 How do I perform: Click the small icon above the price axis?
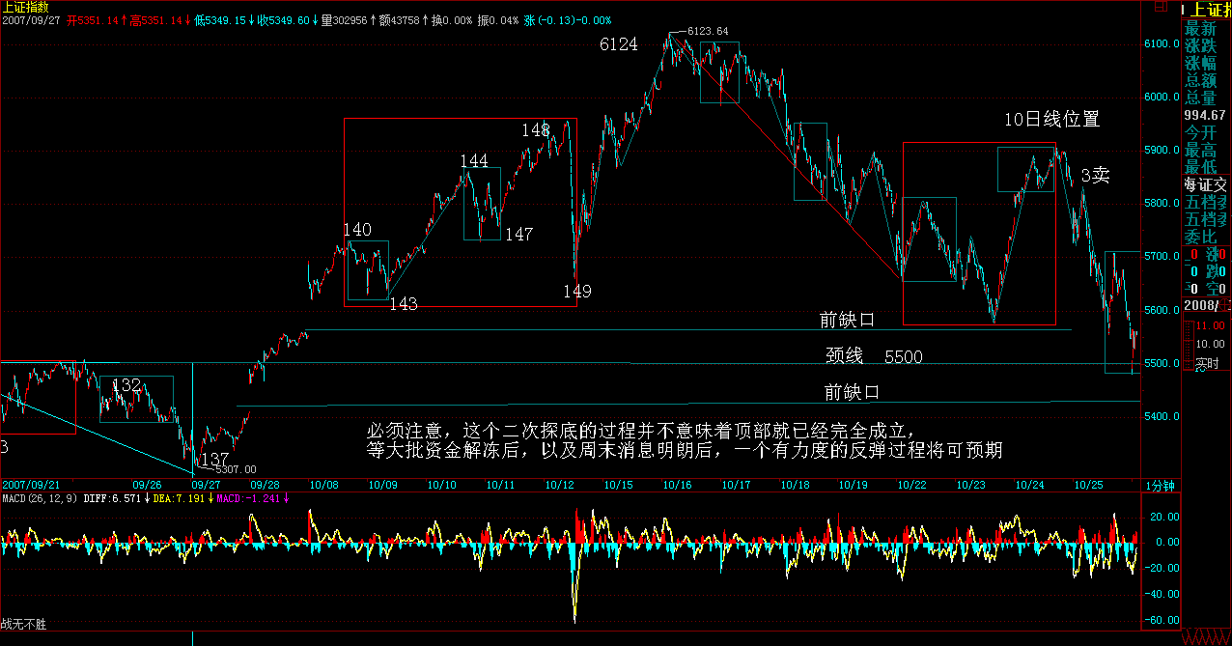[x=1160, y=8]
